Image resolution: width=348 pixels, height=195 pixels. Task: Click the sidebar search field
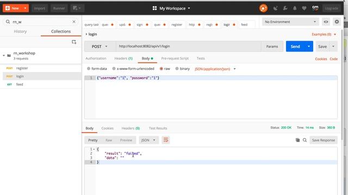(x=41, y=22)
